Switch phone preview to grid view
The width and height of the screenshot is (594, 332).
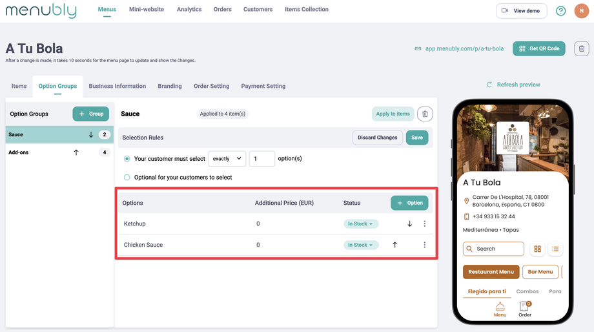tap(537, 249)
